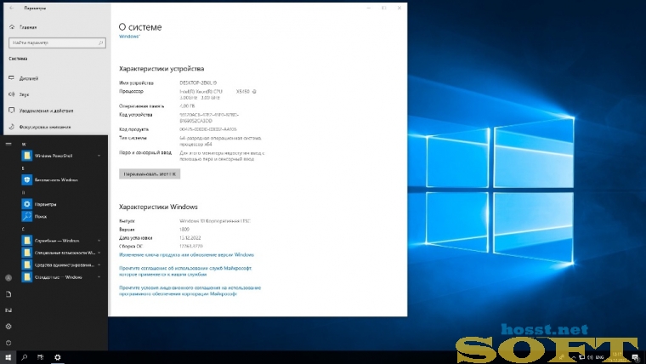
Task: Click the Переименовать этот ПК button
Action: point(150,174)
